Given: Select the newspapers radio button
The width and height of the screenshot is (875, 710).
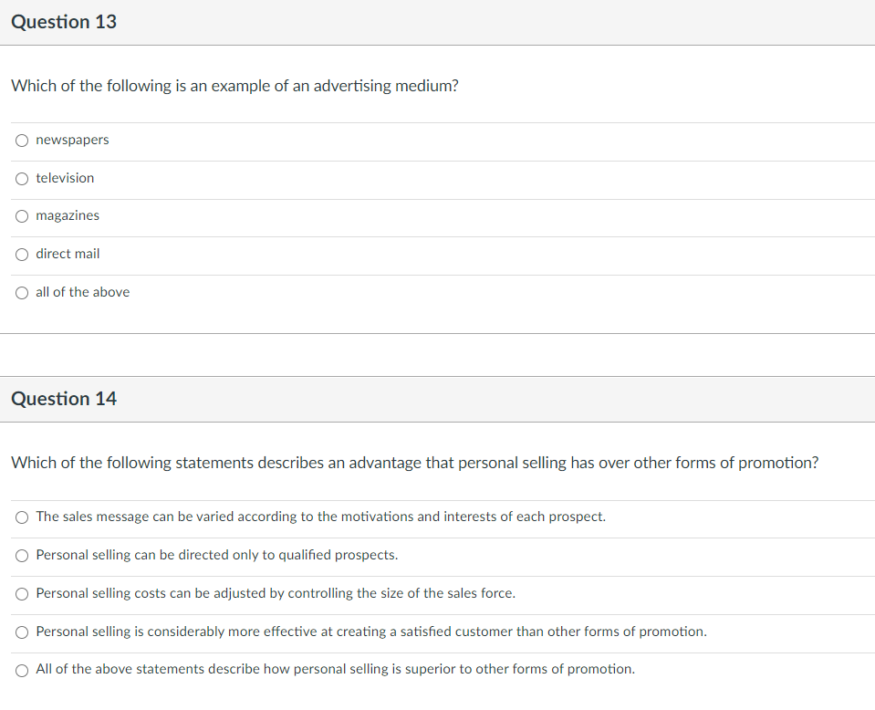Looking at the screenshot, I should pyautogui.click(x=22, y=141).
